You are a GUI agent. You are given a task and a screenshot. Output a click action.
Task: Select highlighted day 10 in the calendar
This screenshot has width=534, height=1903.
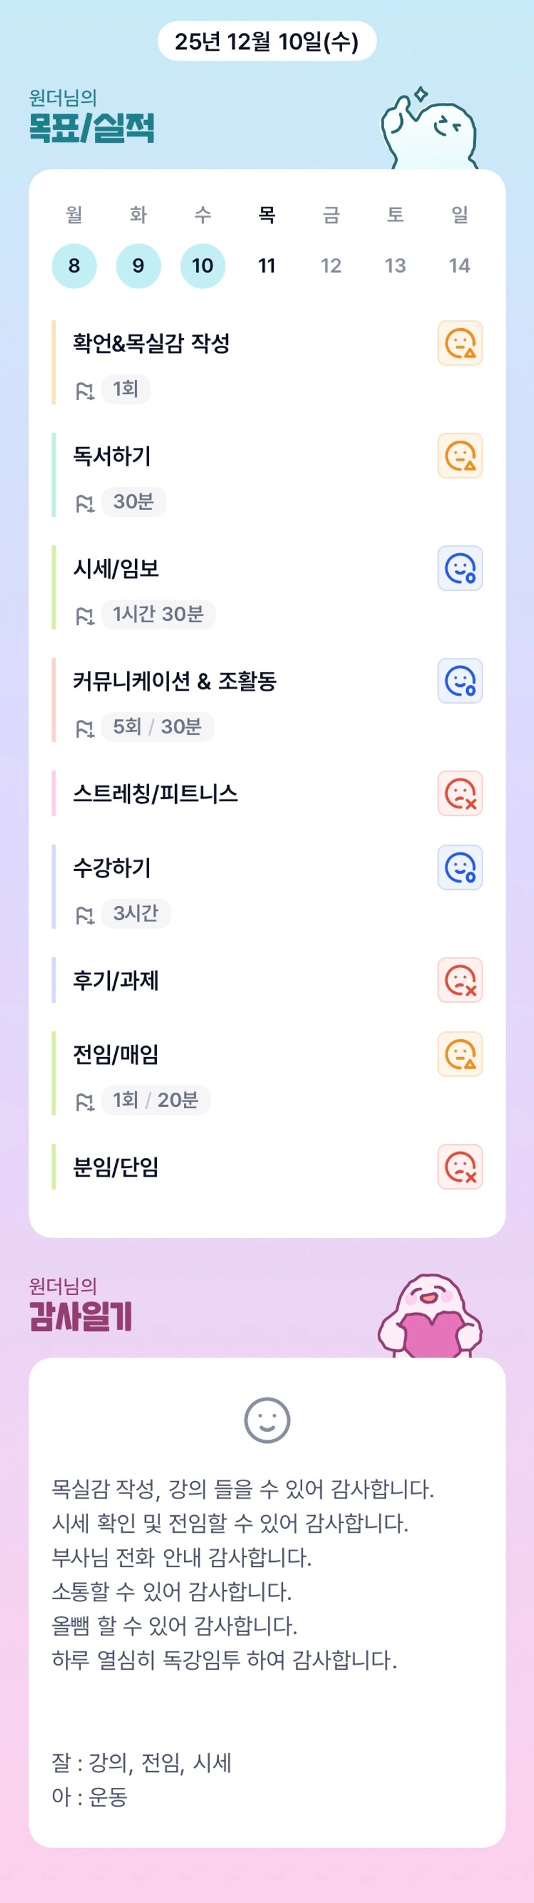click(202, 265)
